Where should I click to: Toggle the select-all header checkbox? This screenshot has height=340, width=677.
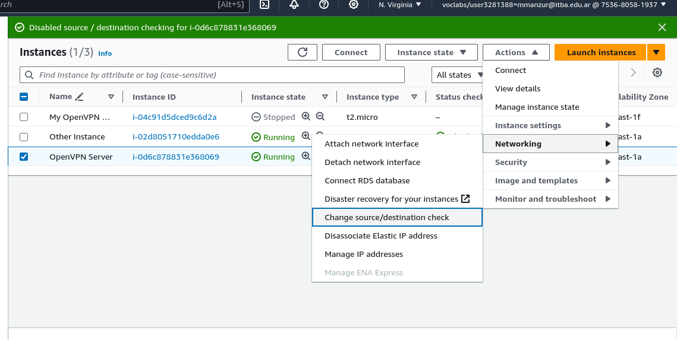pyautogui.click(x=24, y=97)
